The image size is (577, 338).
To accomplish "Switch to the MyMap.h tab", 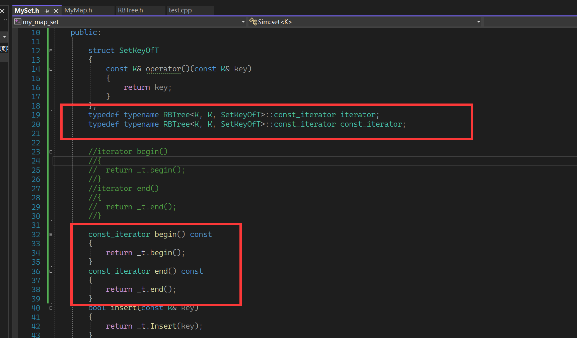I will (78, 10).
